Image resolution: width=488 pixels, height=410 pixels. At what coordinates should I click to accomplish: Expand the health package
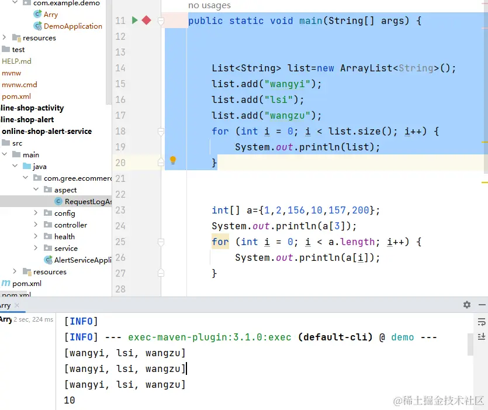(36, 236)
